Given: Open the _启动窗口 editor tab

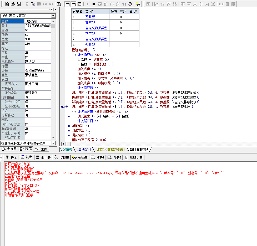Looking at the screenshot, I should (x=84, y=149).
